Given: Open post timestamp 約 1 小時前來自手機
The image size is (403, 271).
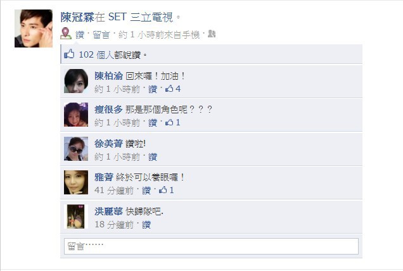Looking at the screenshot, I should coord(159,35).
